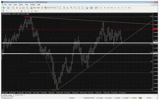Viewport: 159px width, 100px height.
Task: Expand the Profiles dropdown arrow
Action: [x=10, y=8]
